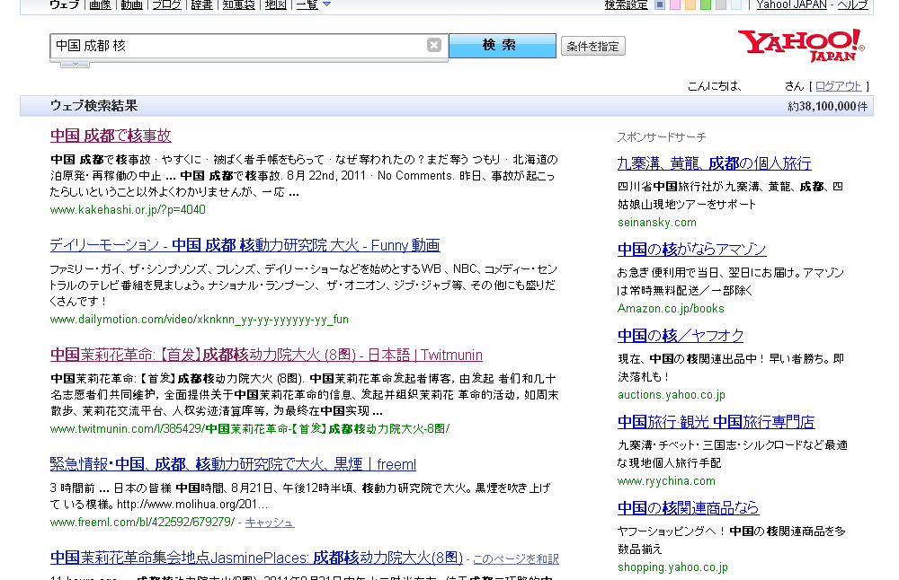Click the dailymotion.com video URL text
This screenshot has width=899, height=580.
(200, 319)
